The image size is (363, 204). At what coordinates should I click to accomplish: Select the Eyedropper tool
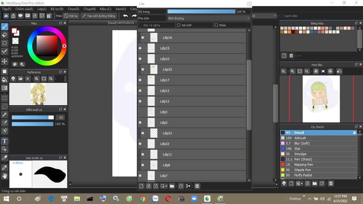[x=4, y=168]
